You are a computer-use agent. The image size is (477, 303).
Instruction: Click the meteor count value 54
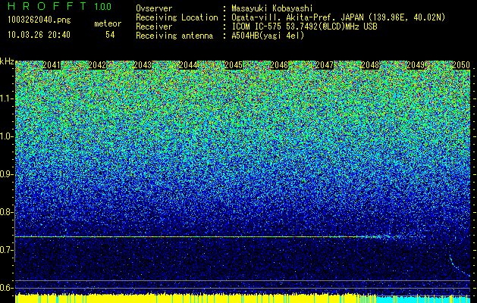(x=110, y=35)
